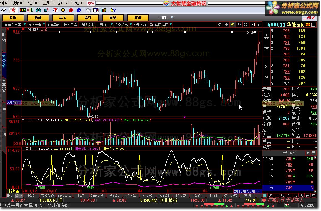Click the 2018/07/04(三) date box on timeline

(247, 191)
